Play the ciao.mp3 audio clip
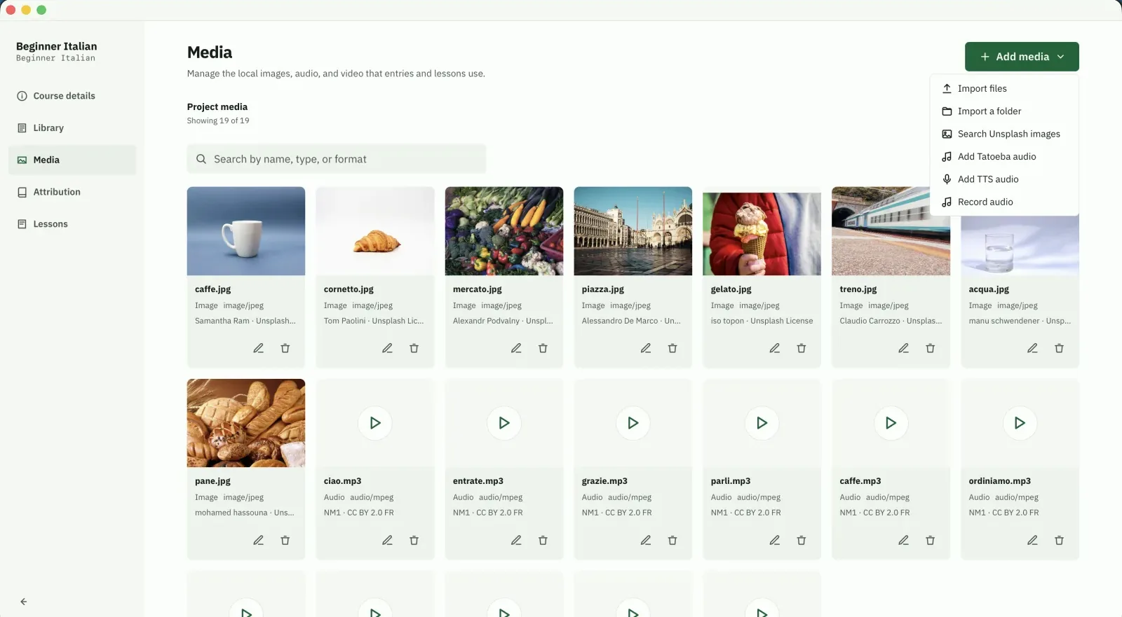 click(x=375, y=423)
